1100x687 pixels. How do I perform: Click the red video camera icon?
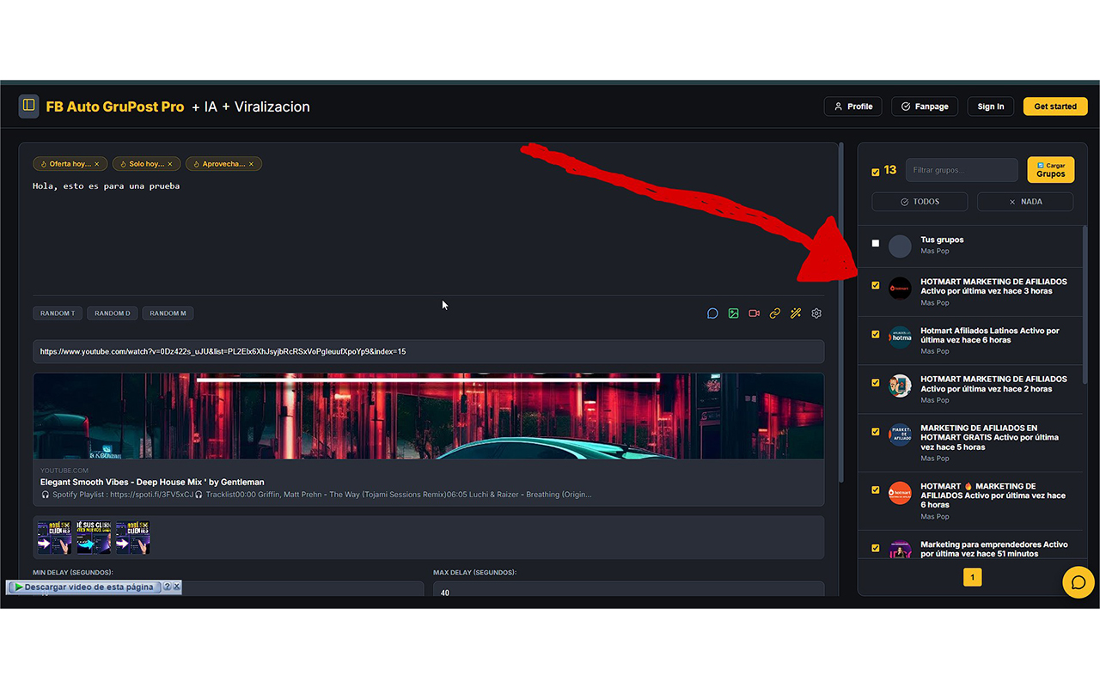pyautogui.click(x=754, y=313)
